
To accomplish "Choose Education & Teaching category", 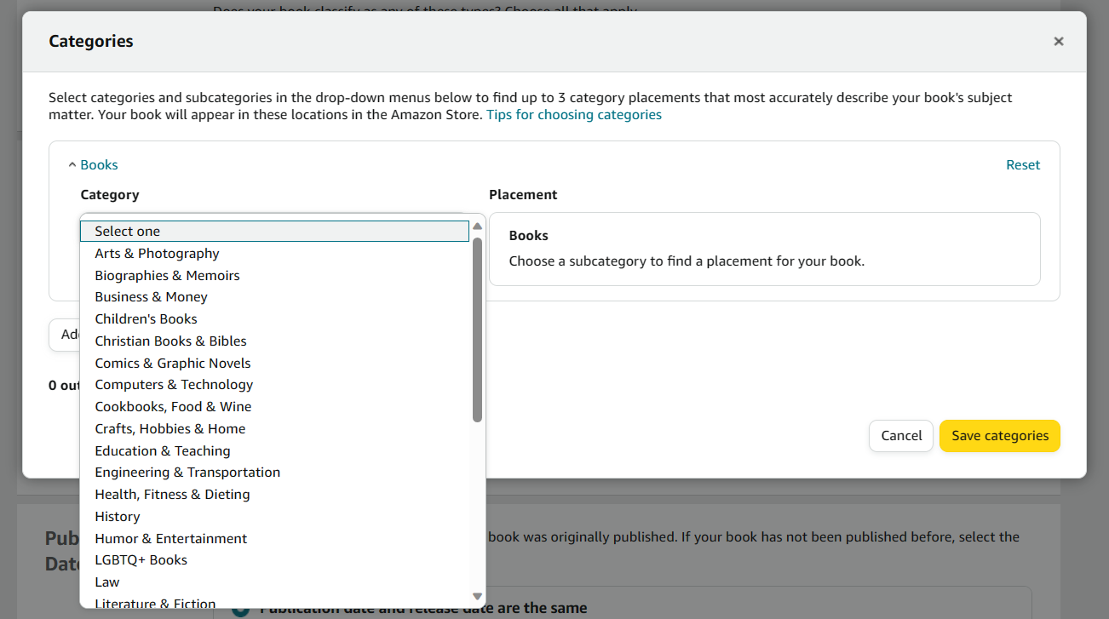I will [163, 451].
